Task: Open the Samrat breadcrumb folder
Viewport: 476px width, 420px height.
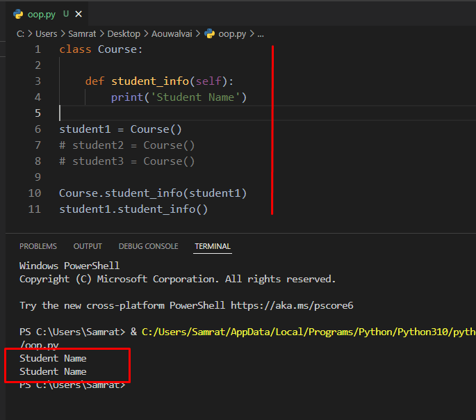Action: coord(82,33)
